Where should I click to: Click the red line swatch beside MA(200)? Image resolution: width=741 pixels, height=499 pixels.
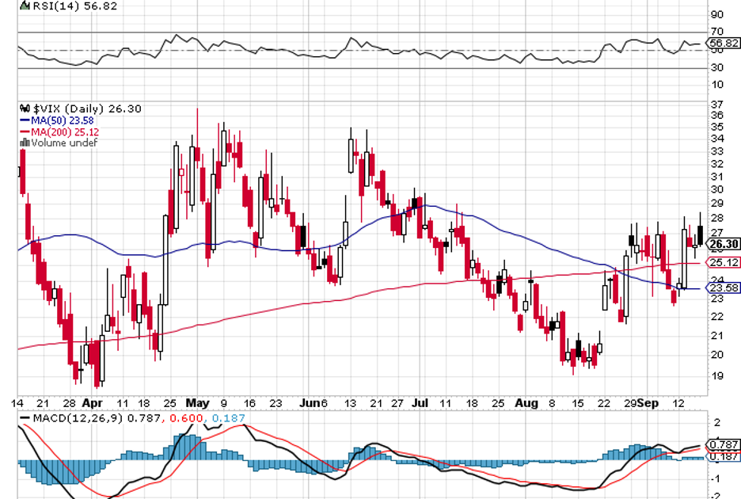tap(24, 131)
